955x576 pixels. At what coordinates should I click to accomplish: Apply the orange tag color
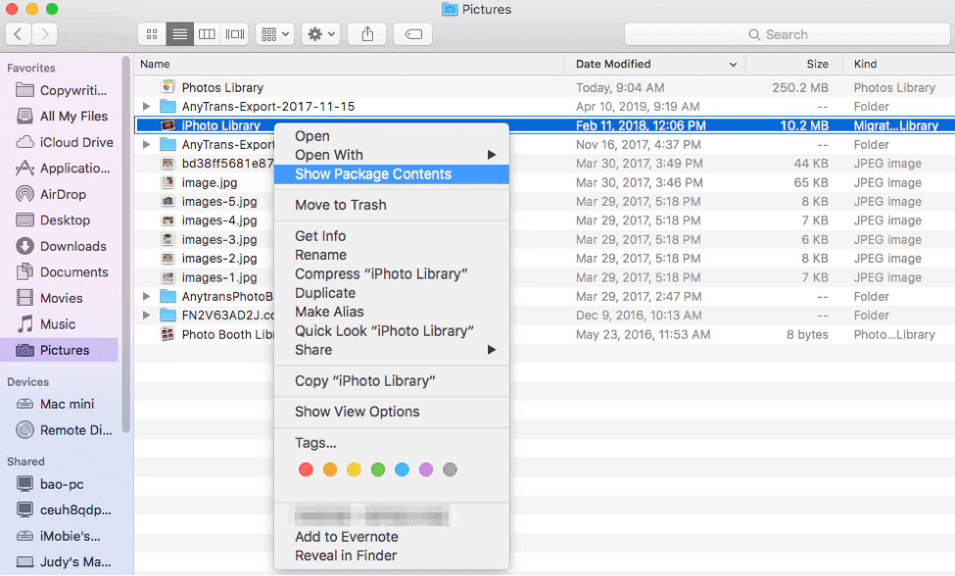329,469
